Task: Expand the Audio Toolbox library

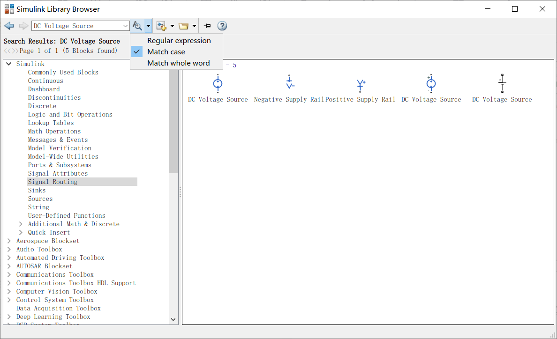Action: pyautogui.click(x=9, y=249)
